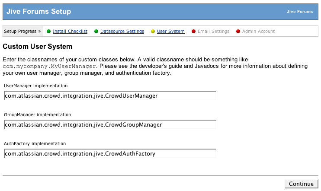This screenshot has height=191, width=321.
Task: Click the UserManager implementation label
Action: coord(36,86)
